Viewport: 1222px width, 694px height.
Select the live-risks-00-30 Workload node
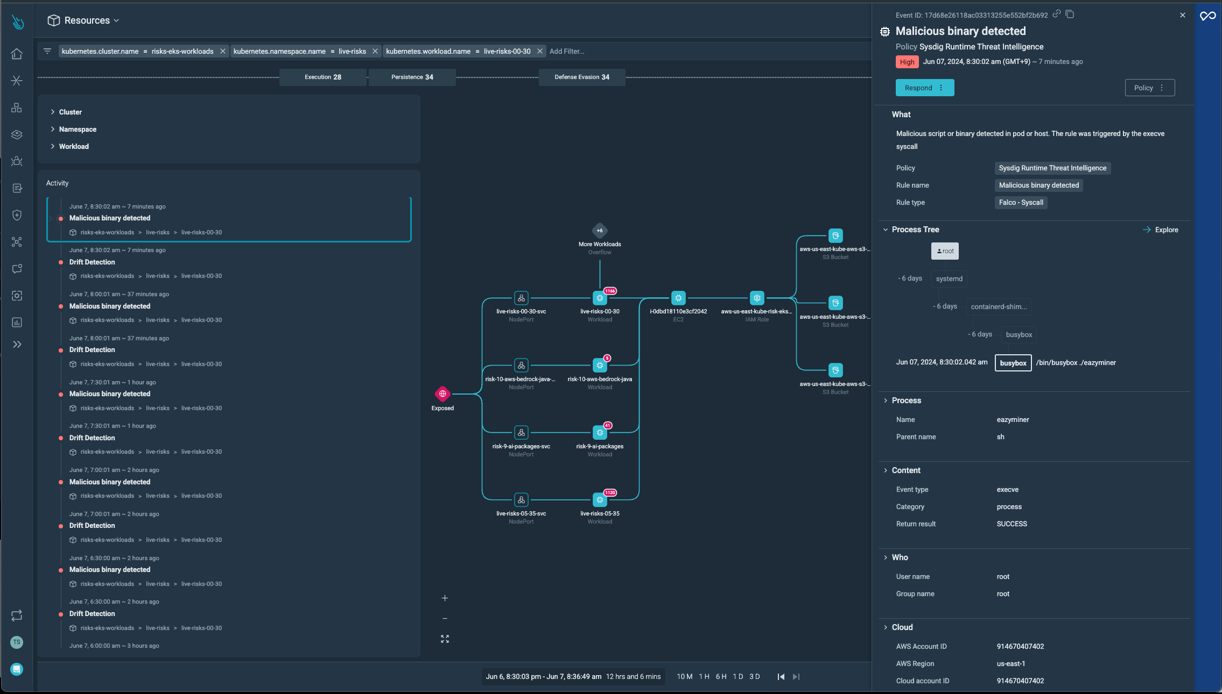tap(600, 298)
